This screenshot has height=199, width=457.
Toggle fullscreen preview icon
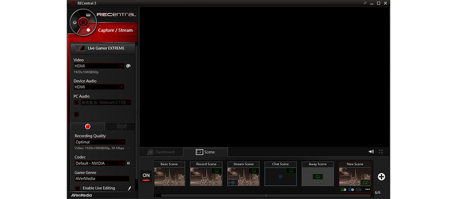click(x=381, y=152)
